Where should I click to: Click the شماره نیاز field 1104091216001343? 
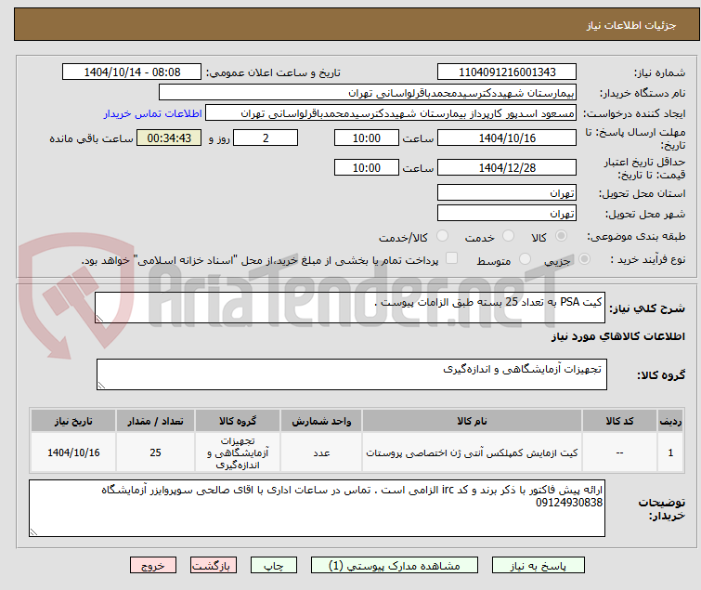click(x=507, y=72)
